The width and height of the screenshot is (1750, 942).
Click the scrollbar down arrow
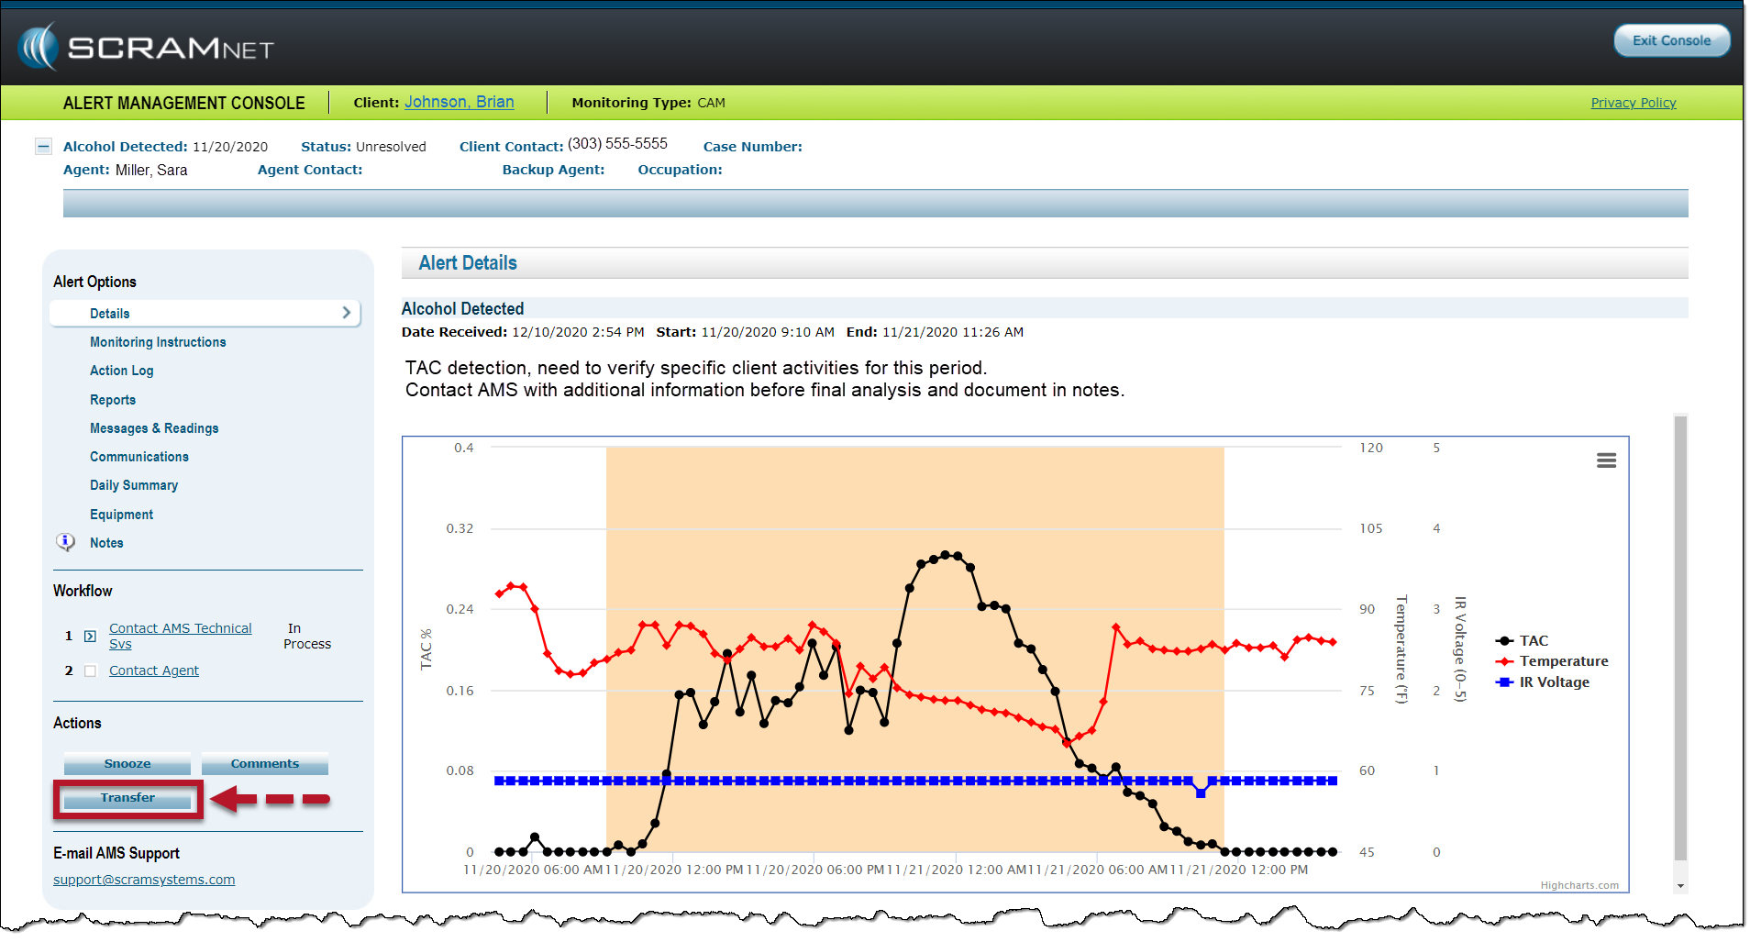tap(1680, 886)
